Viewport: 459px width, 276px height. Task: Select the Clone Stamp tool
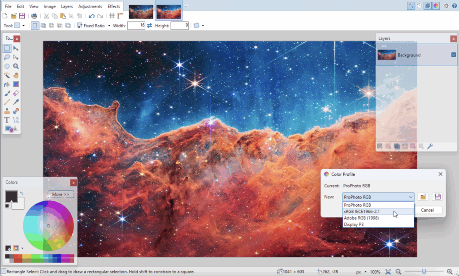(x=7, y=111)
